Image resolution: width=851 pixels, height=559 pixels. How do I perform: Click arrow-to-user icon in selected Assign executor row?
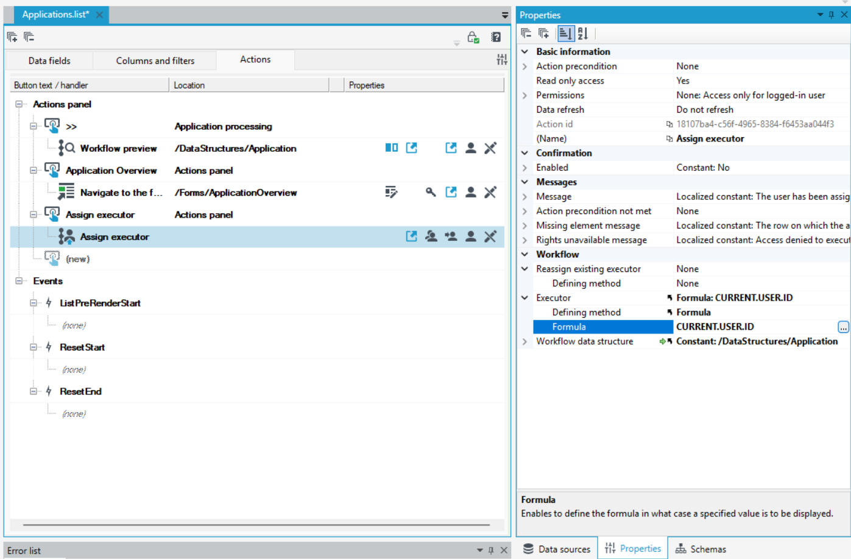click(x=451, y=237)
